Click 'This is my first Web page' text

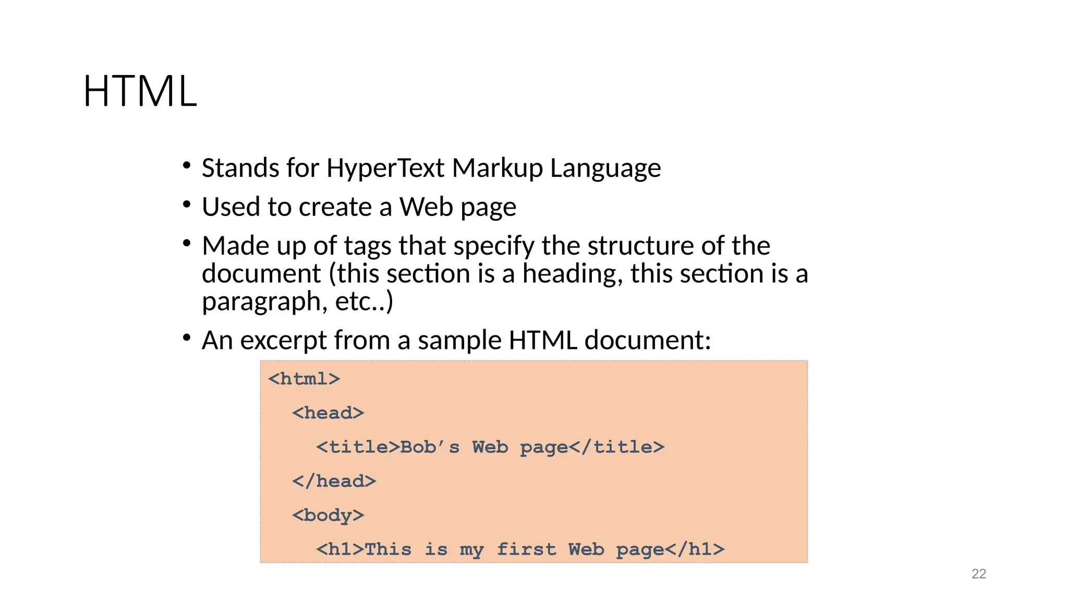514,549
